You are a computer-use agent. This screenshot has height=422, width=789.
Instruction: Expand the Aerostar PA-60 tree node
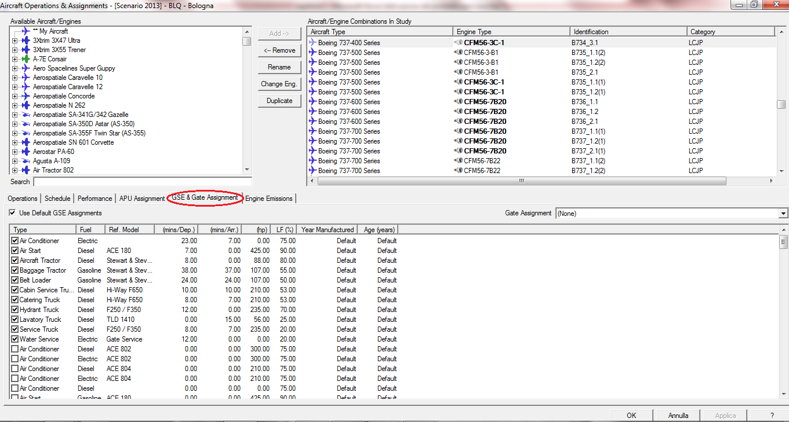click(14, 152)
